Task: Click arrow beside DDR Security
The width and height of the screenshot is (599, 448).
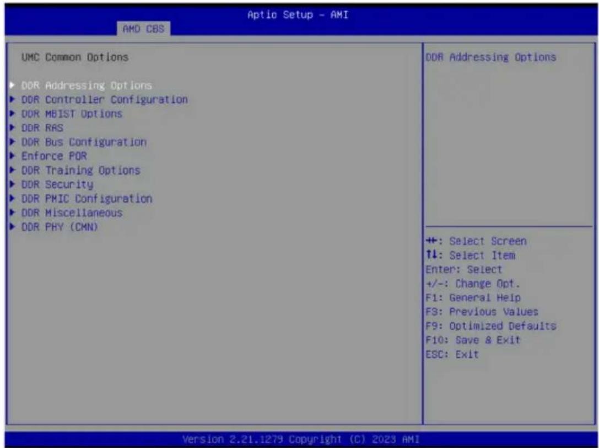Action: [13, 184]
